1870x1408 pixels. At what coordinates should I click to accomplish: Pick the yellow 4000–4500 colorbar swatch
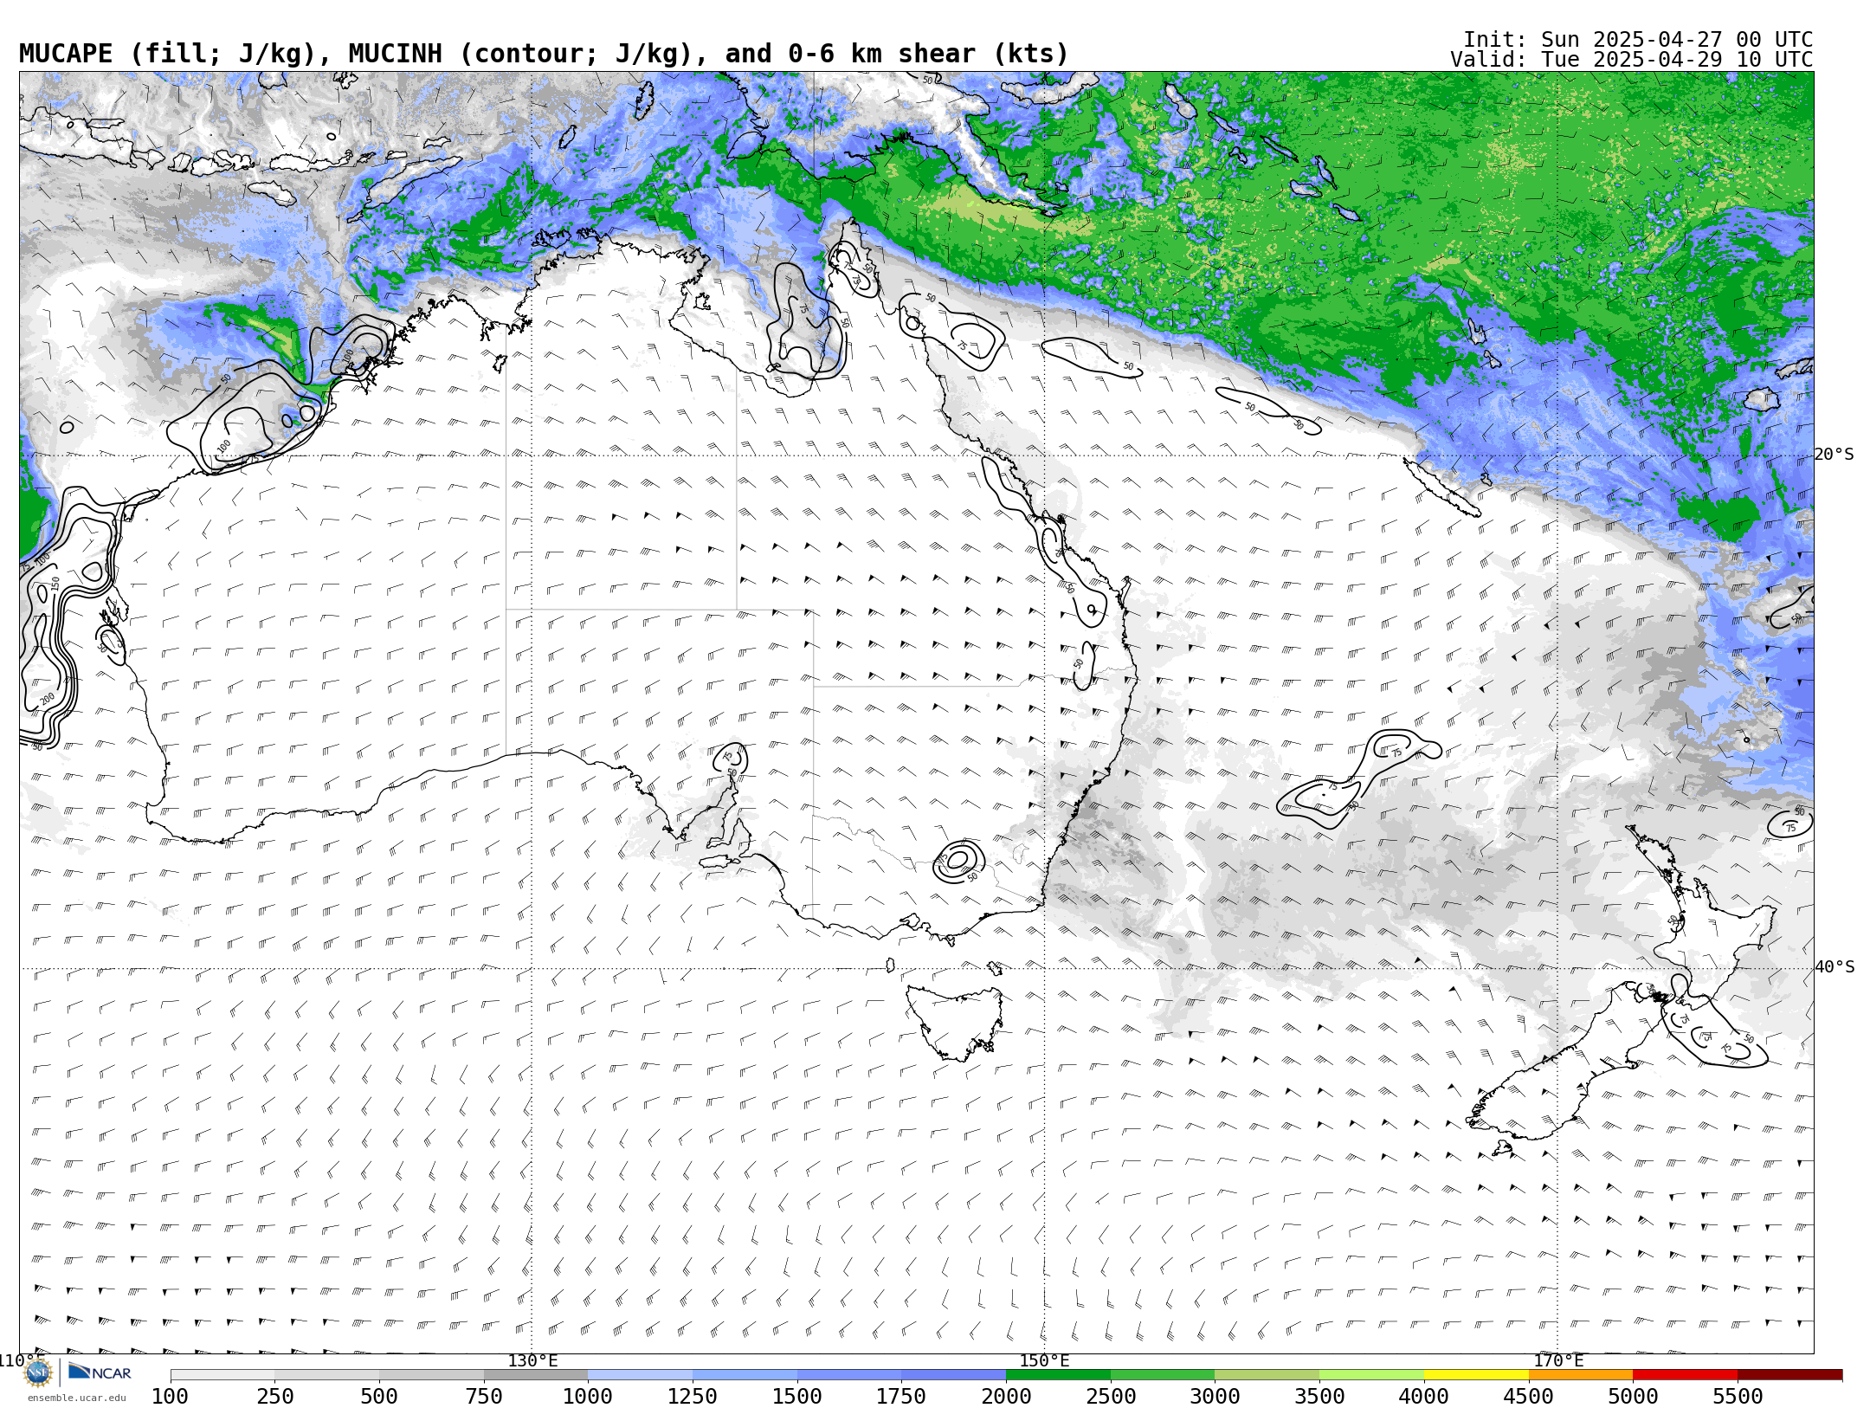click(1476, 1374)
